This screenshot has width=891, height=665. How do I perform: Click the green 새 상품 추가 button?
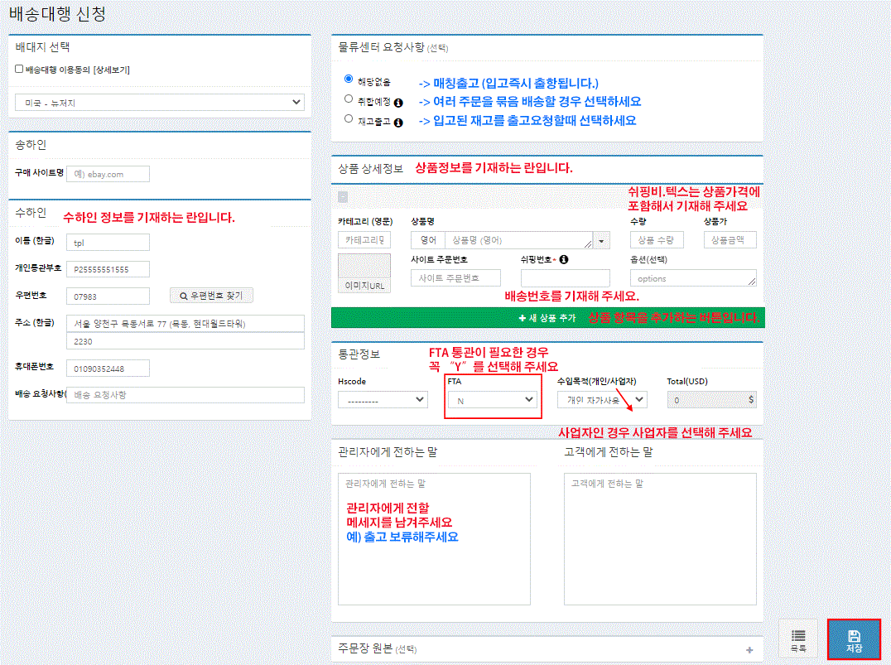547,318
